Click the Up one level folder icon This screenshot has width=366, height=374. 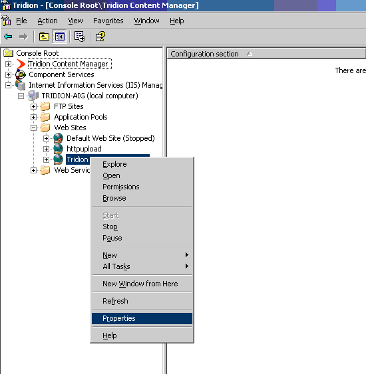(44, 37)
